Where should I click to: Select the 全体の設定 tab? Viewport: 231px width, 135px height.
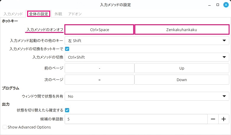pos(39,14)
